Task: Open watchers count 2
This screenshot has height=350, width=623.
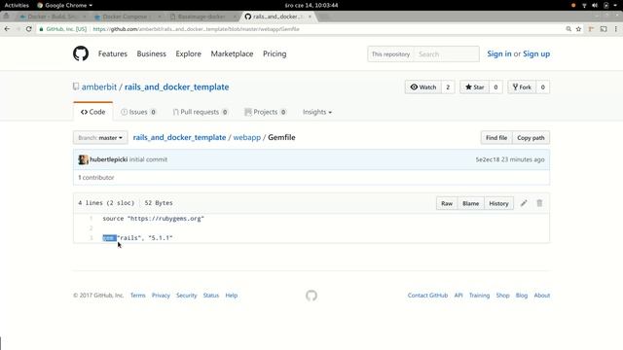Action: point(448,87)
